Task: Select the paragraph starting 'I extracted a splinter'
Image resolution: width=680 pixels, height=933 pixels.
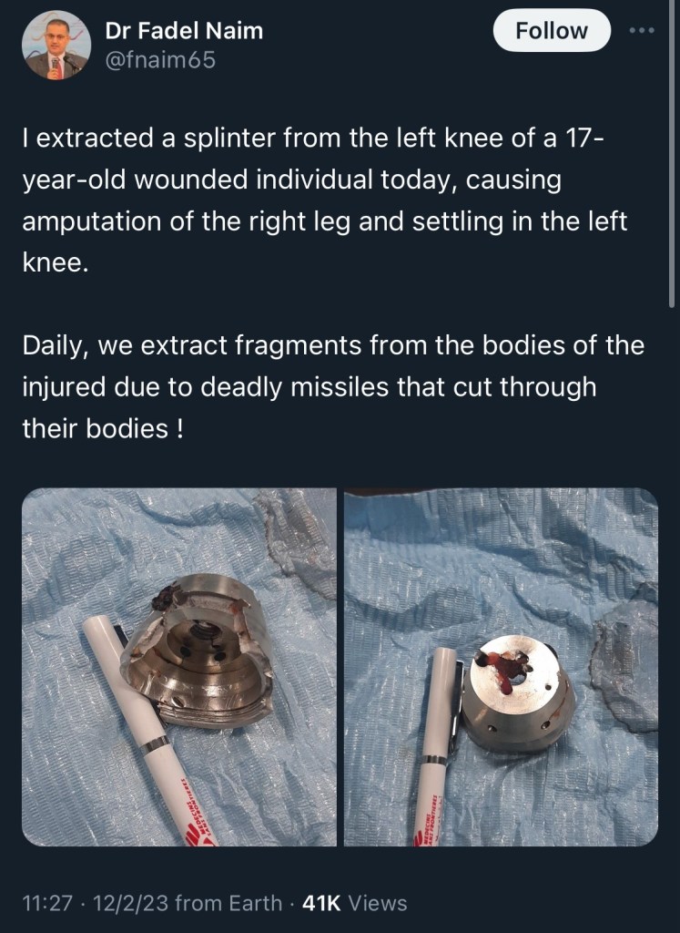Action: click(325, 200)
